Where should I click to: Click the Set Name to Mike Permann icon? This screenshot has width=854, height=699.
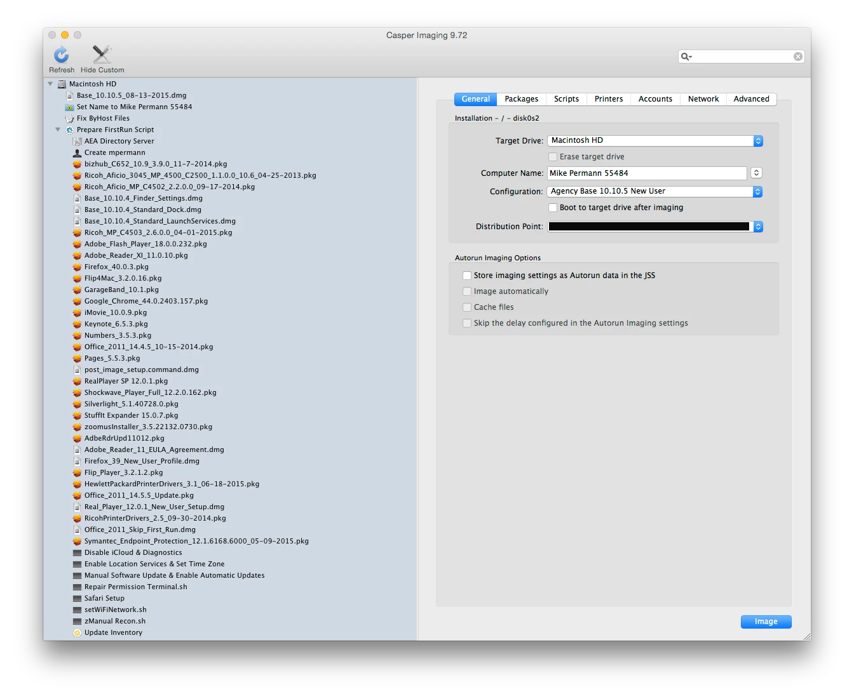[69, 107]
